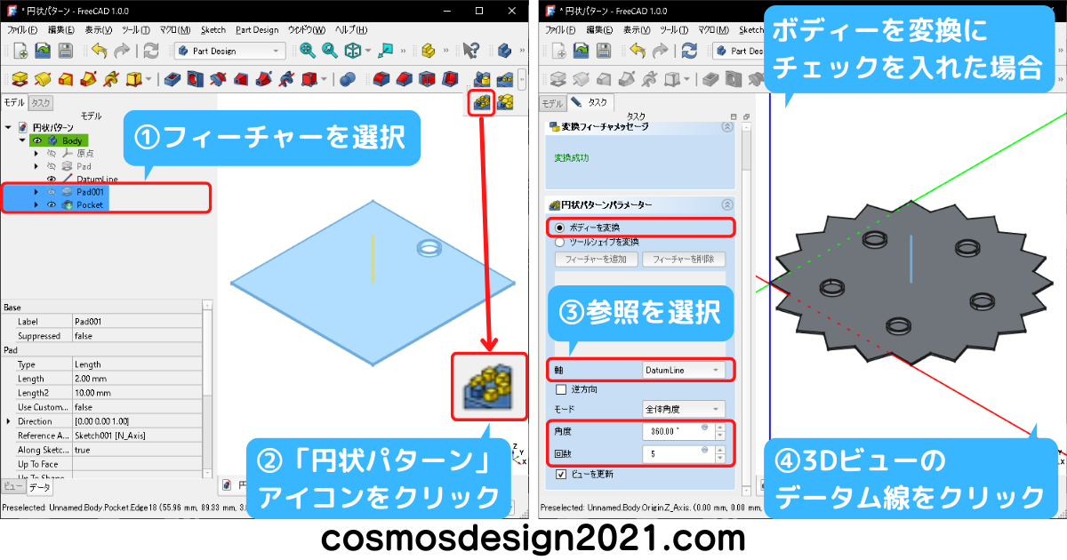
Task: Click Revolution tool icon in left window
Action: [42, 79]
